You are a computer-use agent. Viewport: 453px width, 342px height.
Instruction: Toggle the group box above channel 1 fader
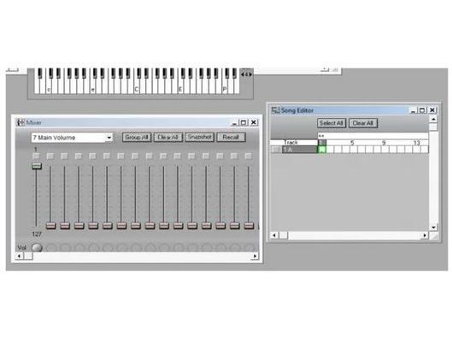pyautogui.click(x=36, y=156)
